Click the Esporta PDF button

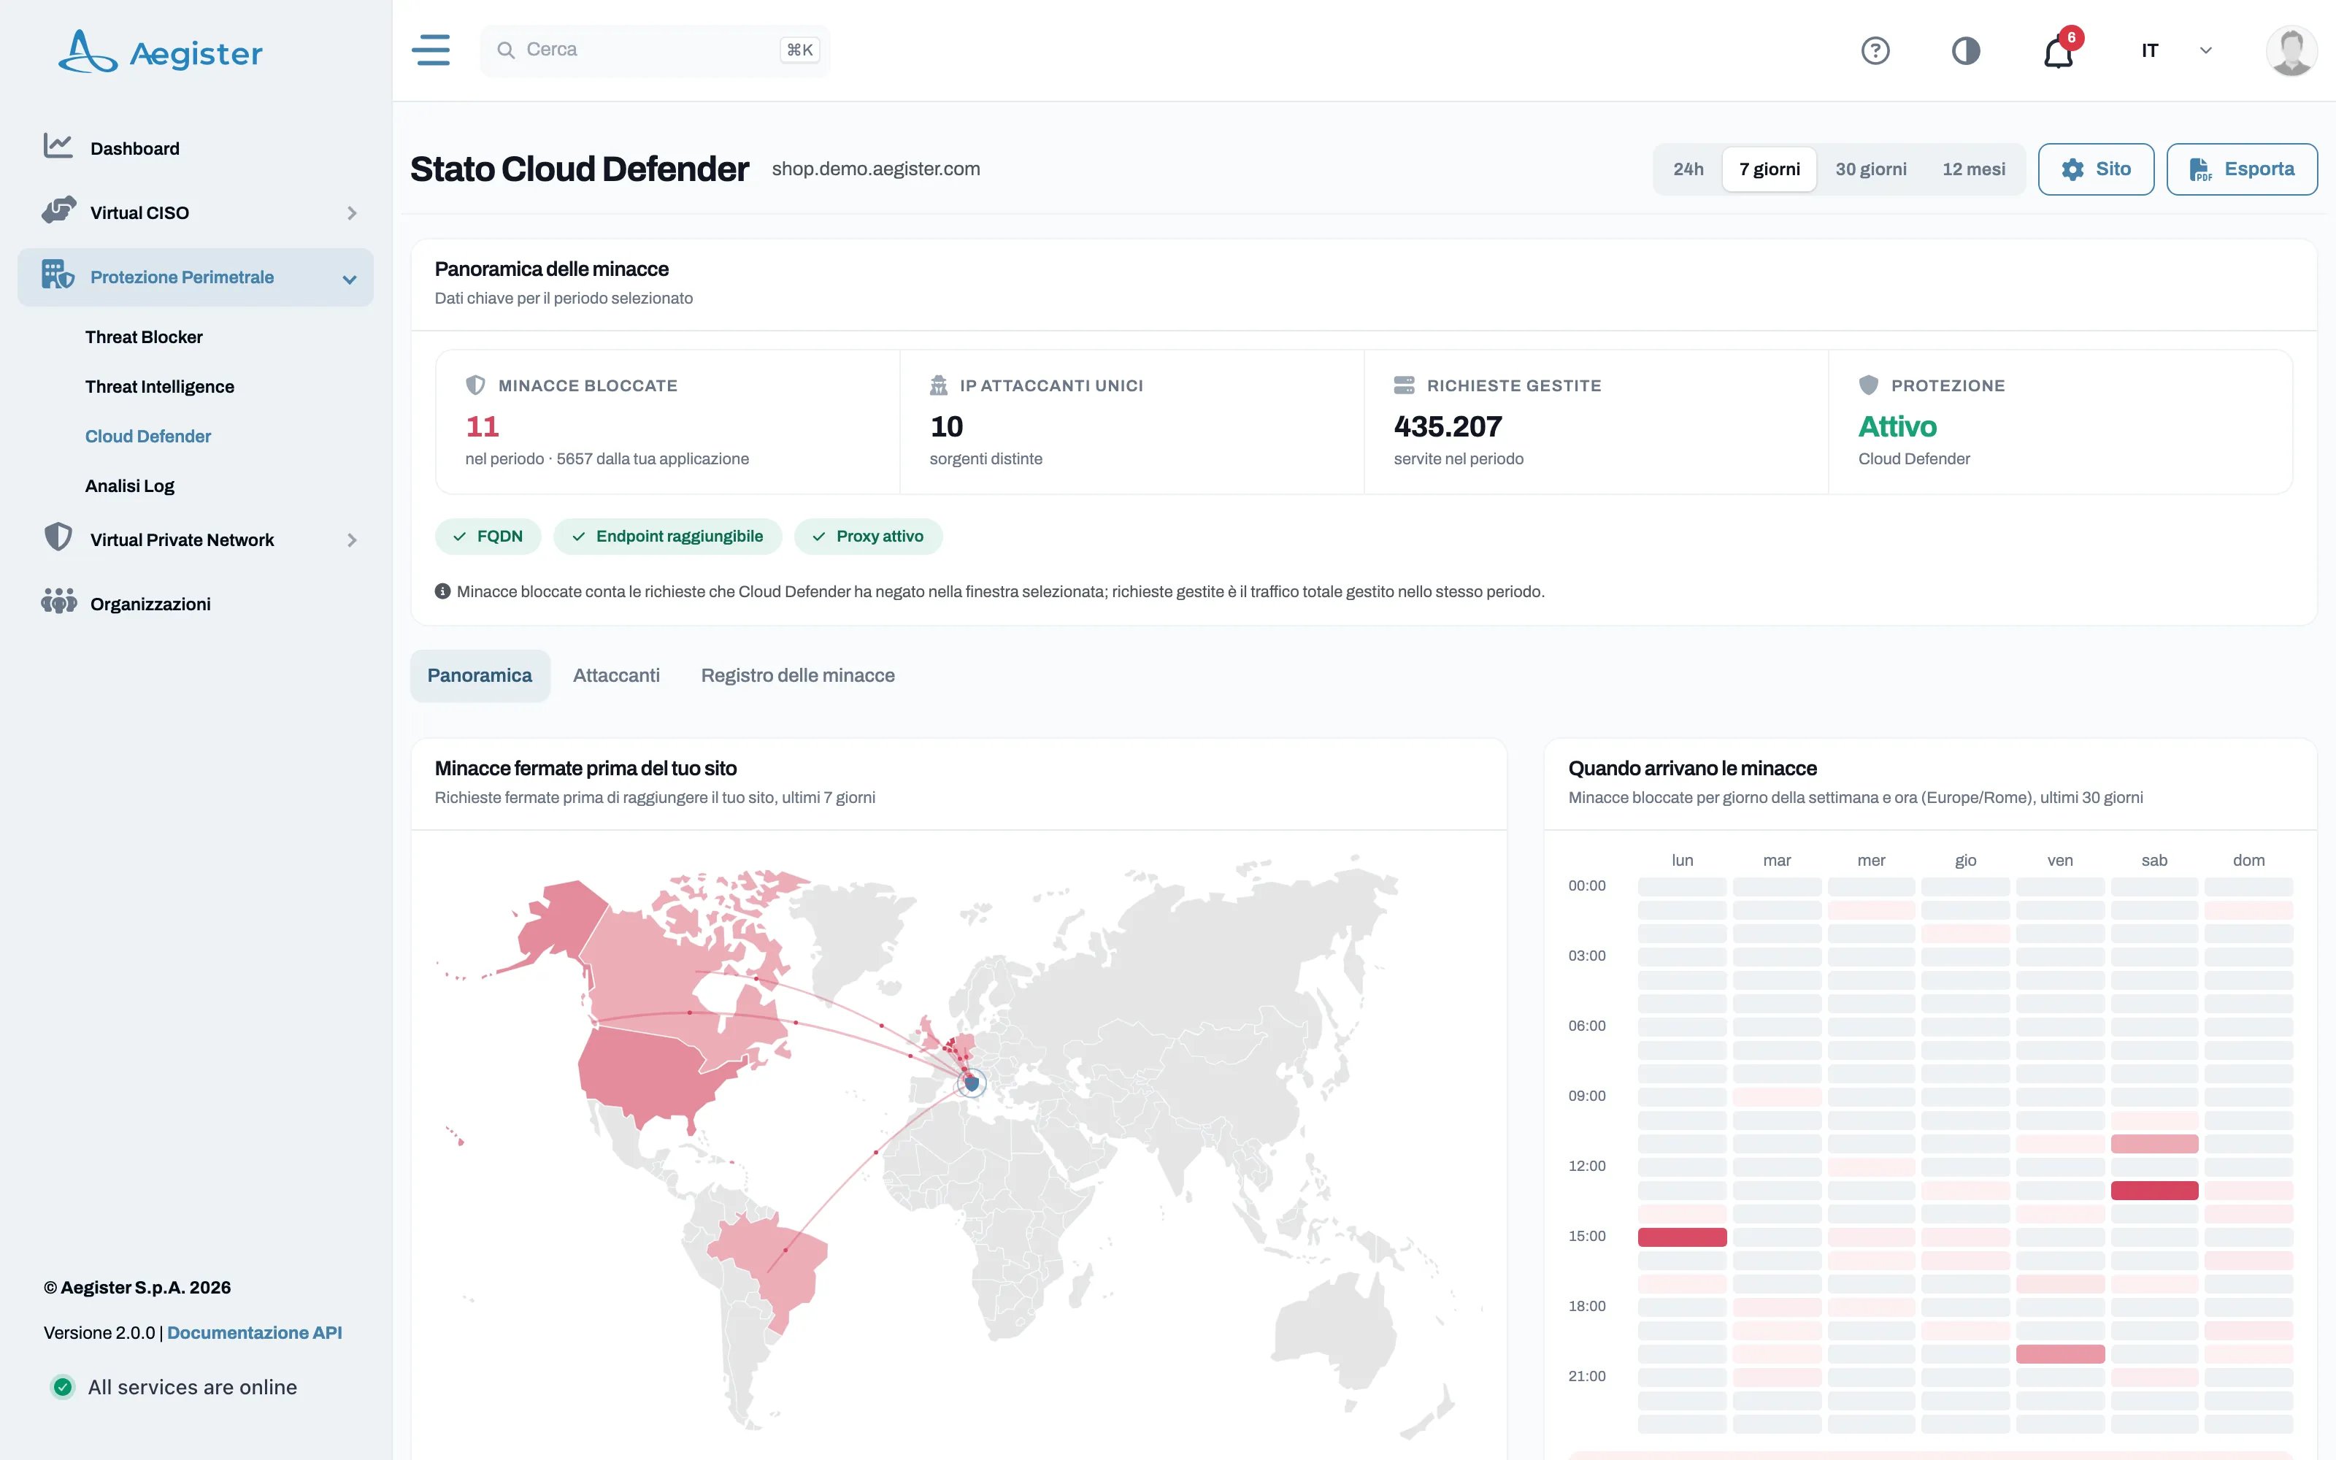2241,169
